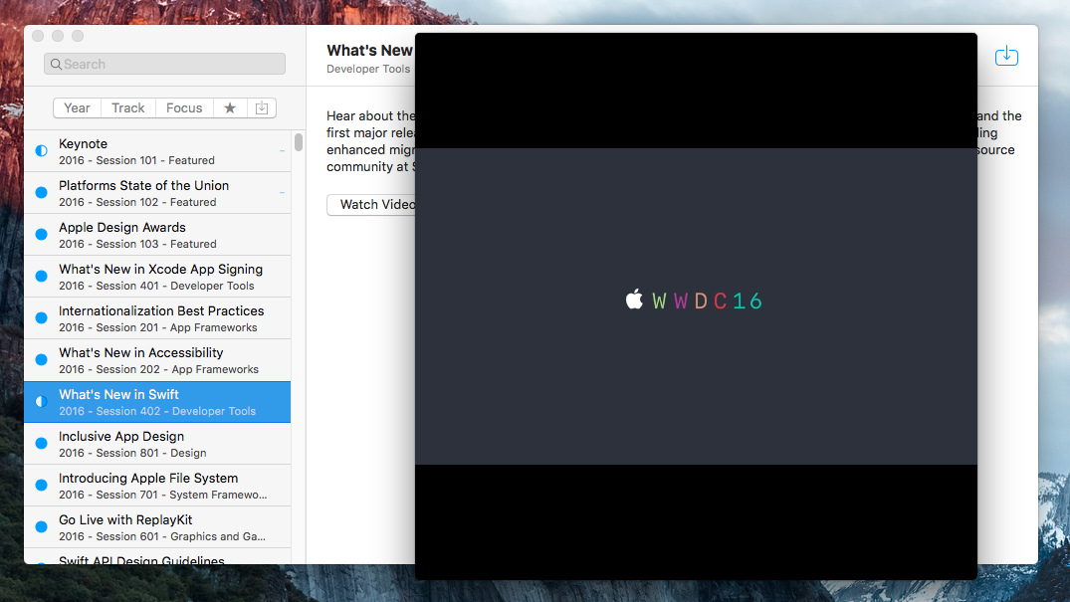Toggle the downloaded sessions filter
The image size is (1070, 602).
tap(261, 108)
